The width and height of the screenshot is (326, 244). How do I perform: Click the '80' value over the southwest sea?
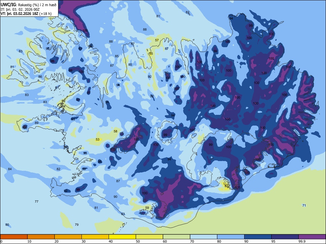pyautogui.click(x=7, y=225)
